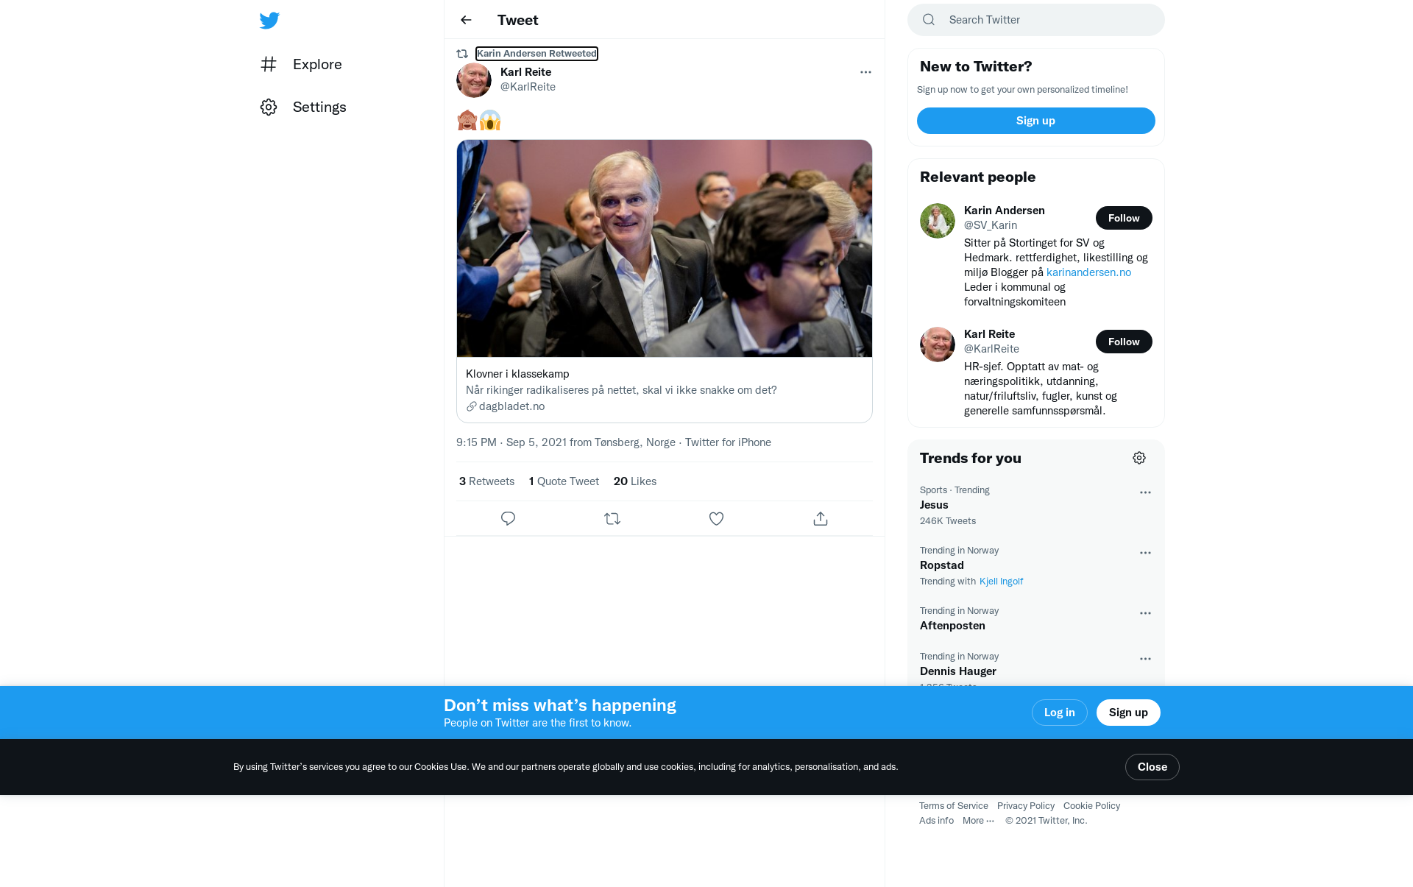Open Trends for you settings gear
Viewport: 1413px width, 887px height.
tap(1139, 458)
